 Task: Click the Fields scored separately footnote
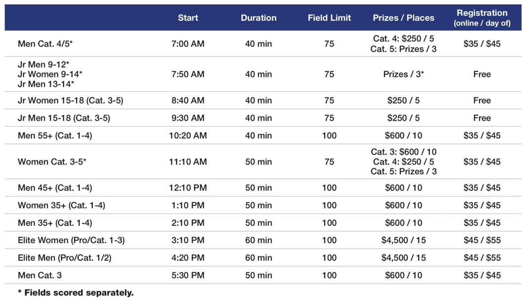coord(76,293)
